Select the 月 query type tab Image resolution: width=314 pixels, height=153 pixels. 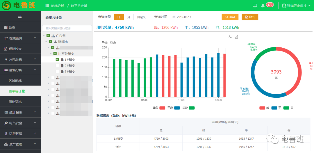129,17
